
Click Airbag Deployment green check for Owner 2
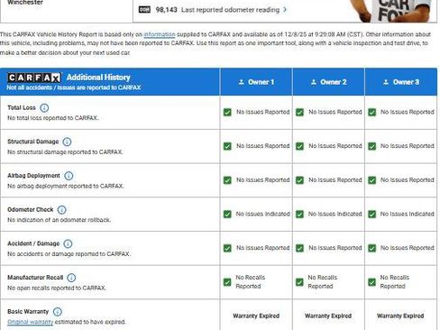tap(299, 180)
